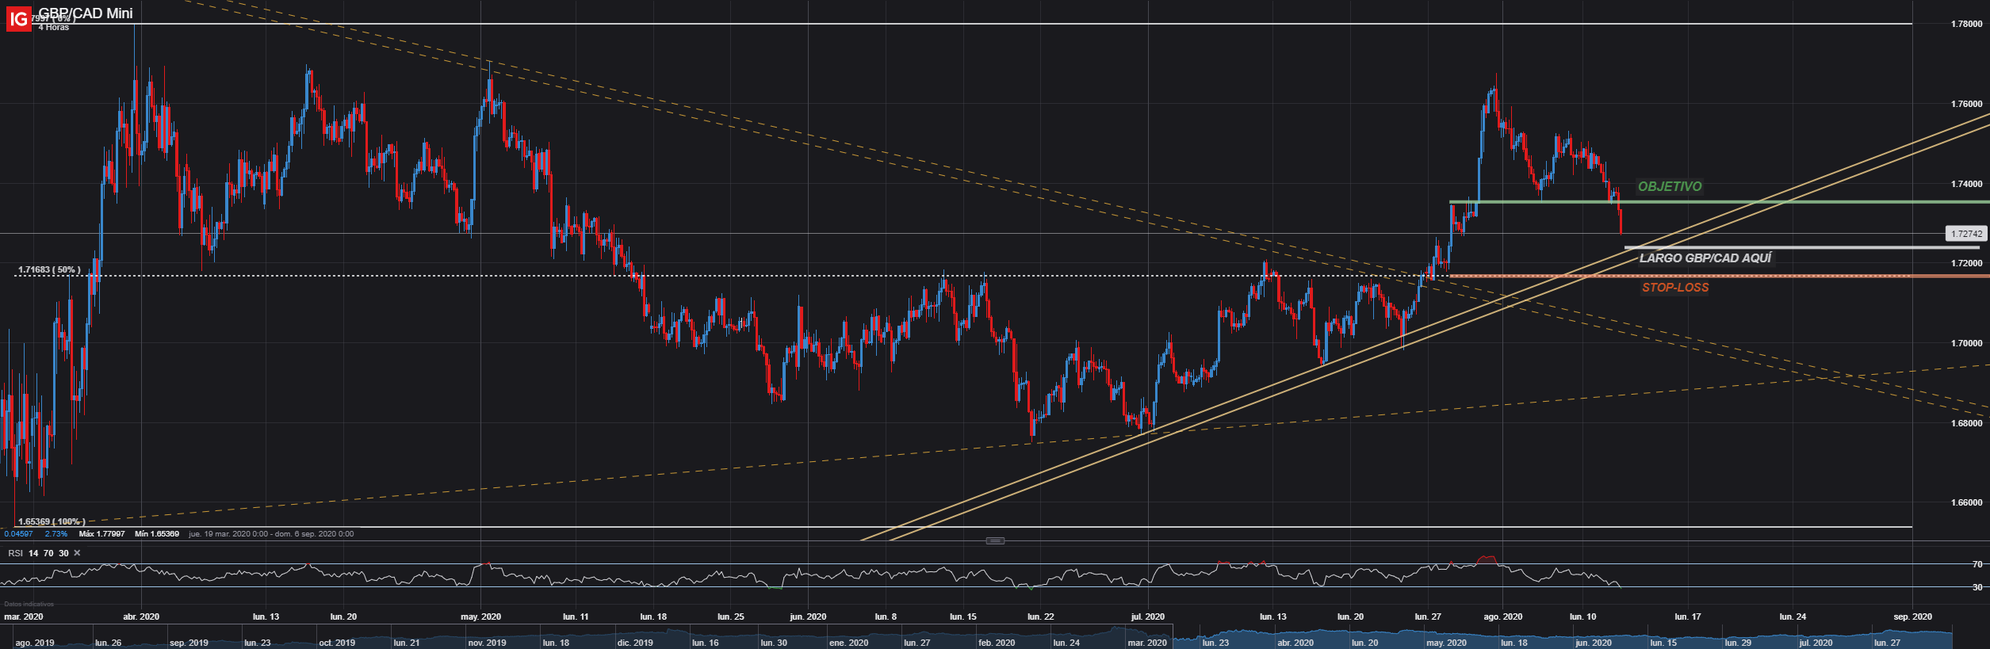
Task: Select the 'LARGO GBP/CAD AQUÍ' text annotation
Action: click(x=1705, y=258)
